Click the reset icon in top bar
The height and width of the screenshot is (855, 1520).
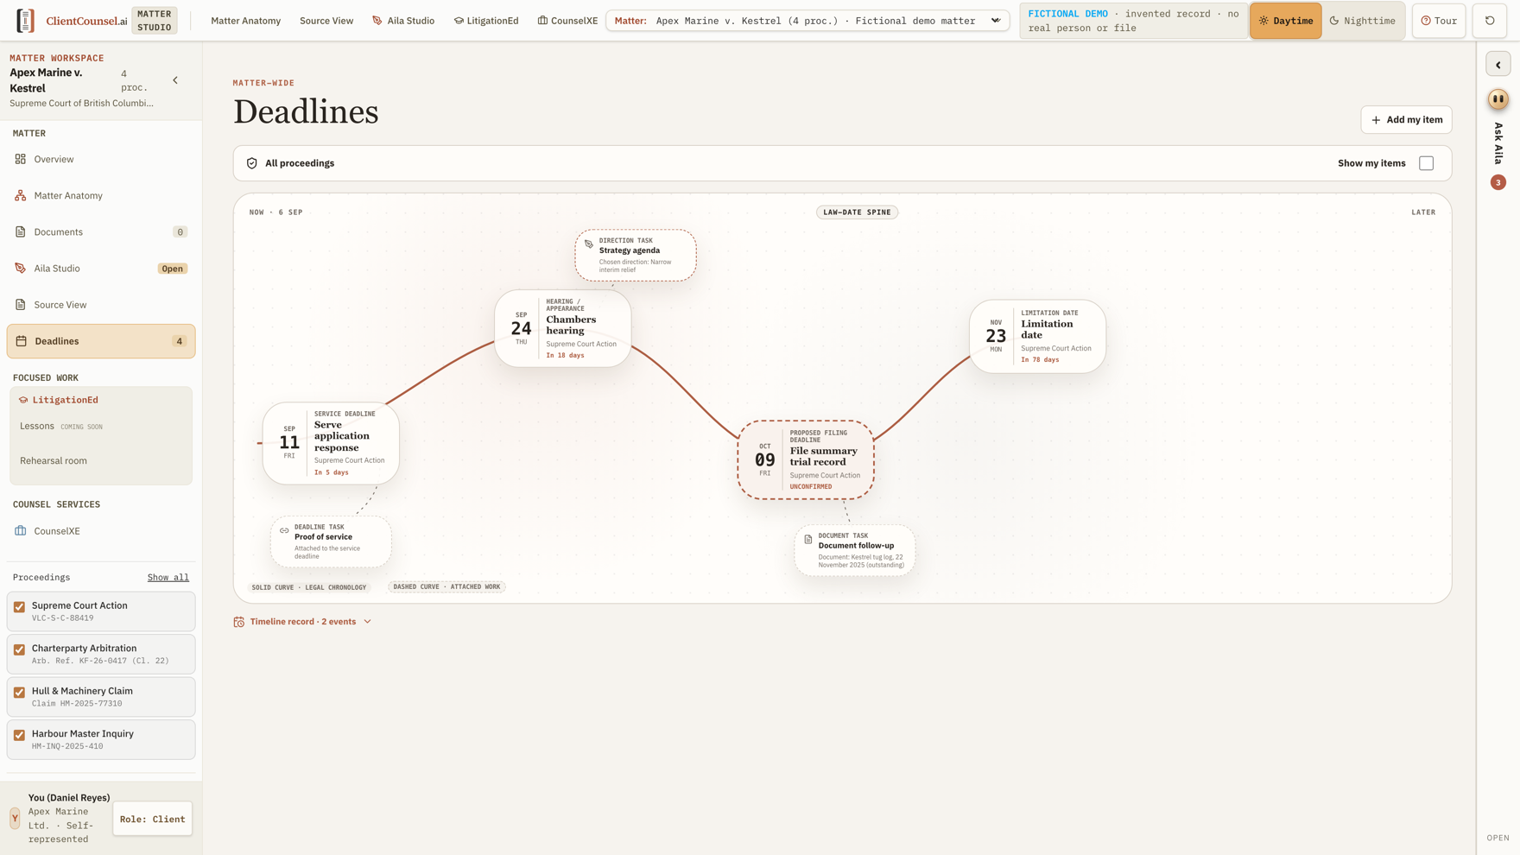pos(1490,21)
